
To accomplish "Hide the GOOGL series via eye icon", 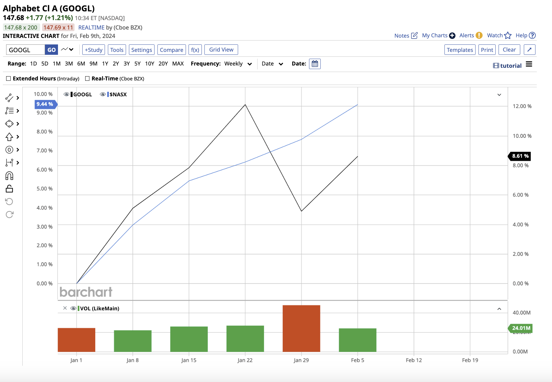I will click(66, 94).
